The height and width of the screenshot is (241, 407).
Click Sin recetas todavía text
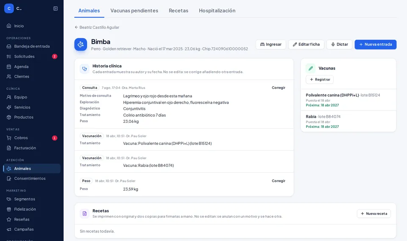[x=97, y=231]
